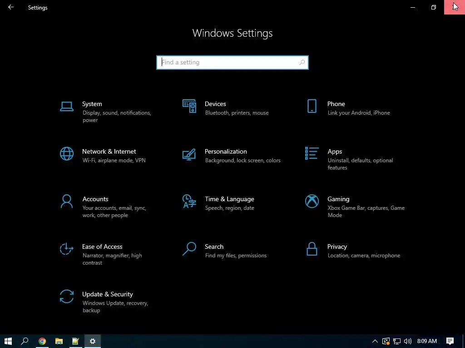Image resolution: width=465 pixels, height=348 pixels.
Task: Click 'Windows Update, recovery, backup' description
Action: [115, 307]
